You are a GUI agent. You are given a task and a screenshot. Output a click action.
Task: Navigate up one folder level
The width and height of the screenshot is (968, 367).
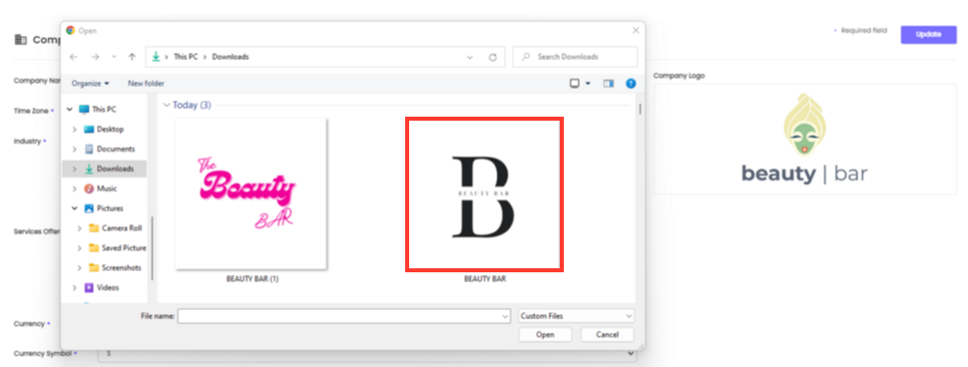(132, 57)
